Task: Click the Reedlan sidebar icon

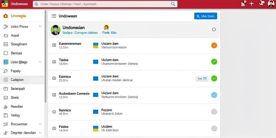Action: click(x=6, y=106)
